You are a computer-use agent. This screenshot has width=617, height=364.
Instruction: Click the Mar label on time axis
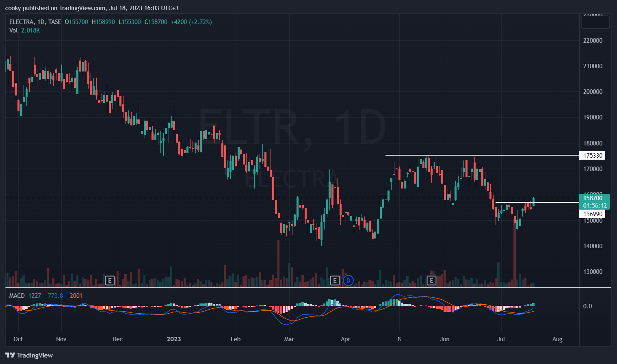(289, 339)
